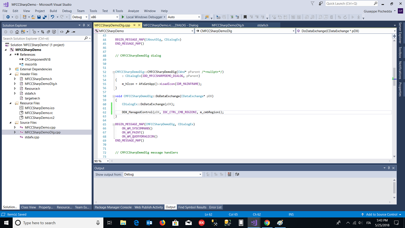Click the New Project toolbar icon
This screenshot has height=228, width=405.
click(x=25, y=17)
